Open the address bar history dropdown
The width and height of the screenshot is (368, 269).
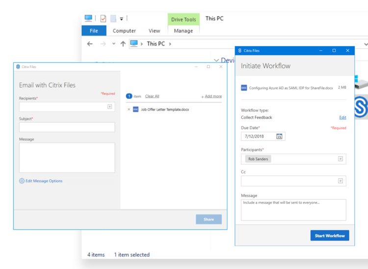pyautogui.click(x=366, y=44)
